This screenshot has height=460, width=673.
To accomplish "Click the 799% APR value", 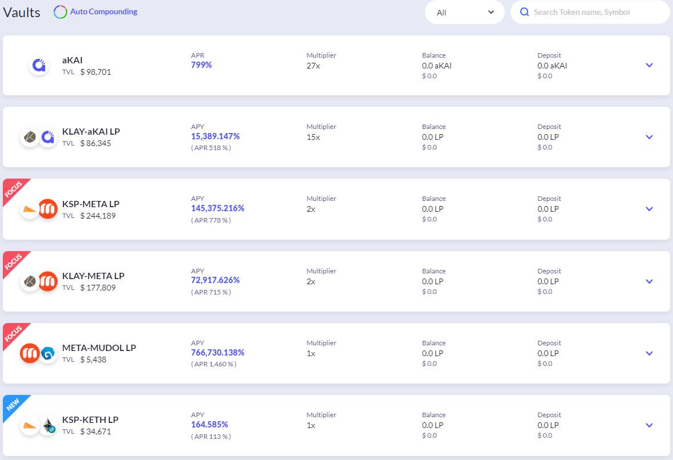I will pos(201,65).
